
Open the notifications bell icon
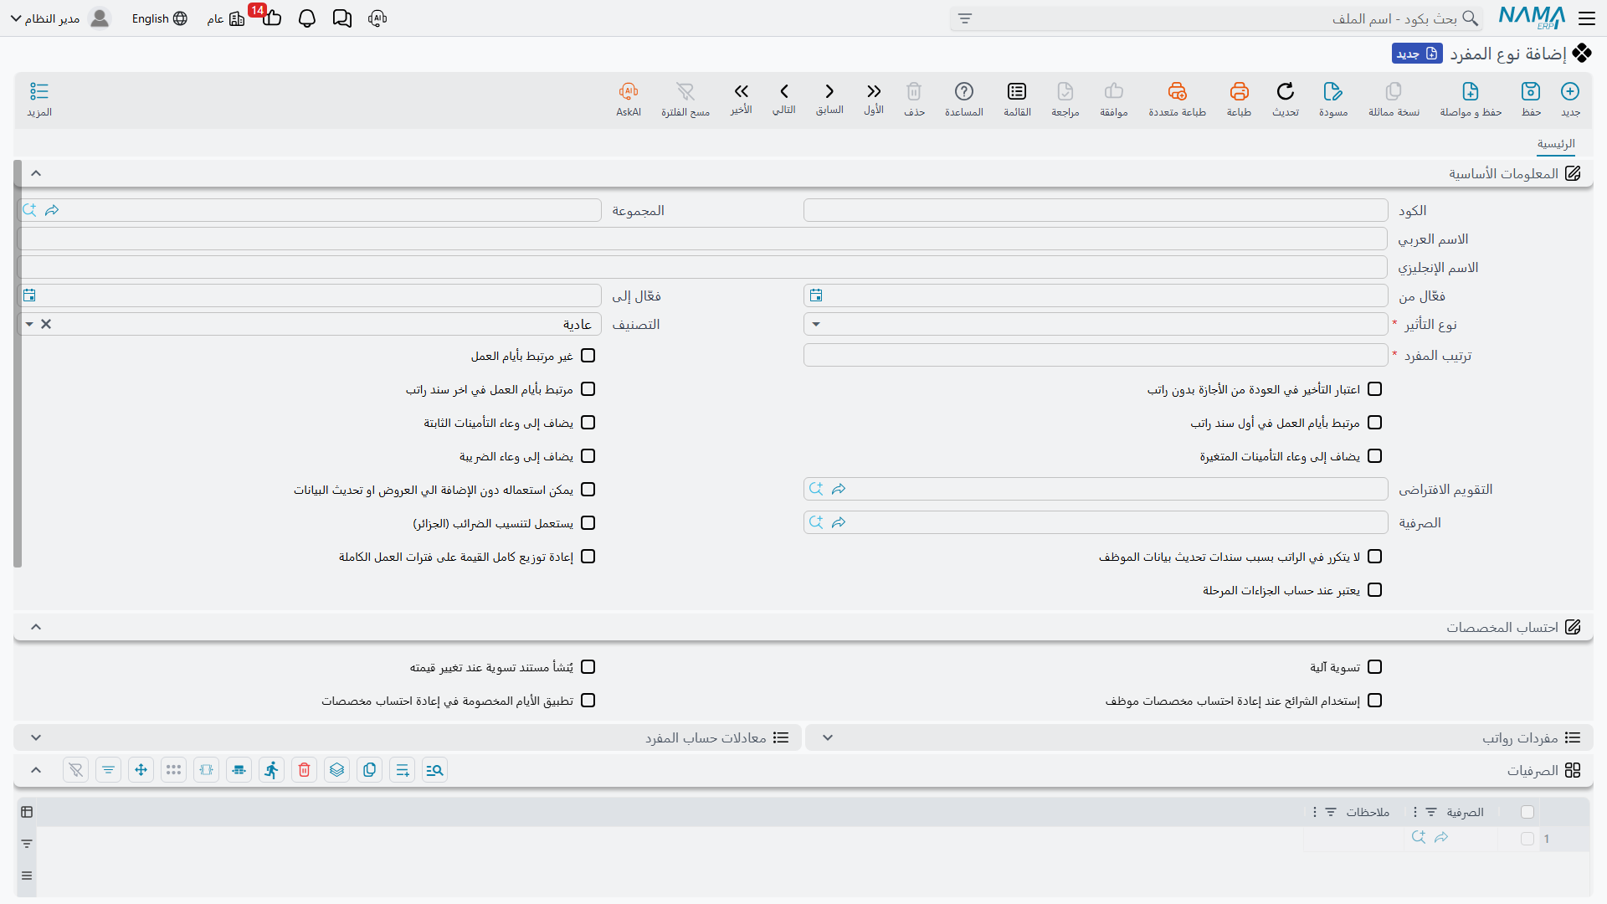(307, 18)
